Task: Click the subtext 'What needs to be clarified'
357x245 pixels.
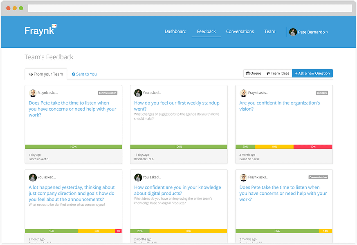Action: pos(67,205)
